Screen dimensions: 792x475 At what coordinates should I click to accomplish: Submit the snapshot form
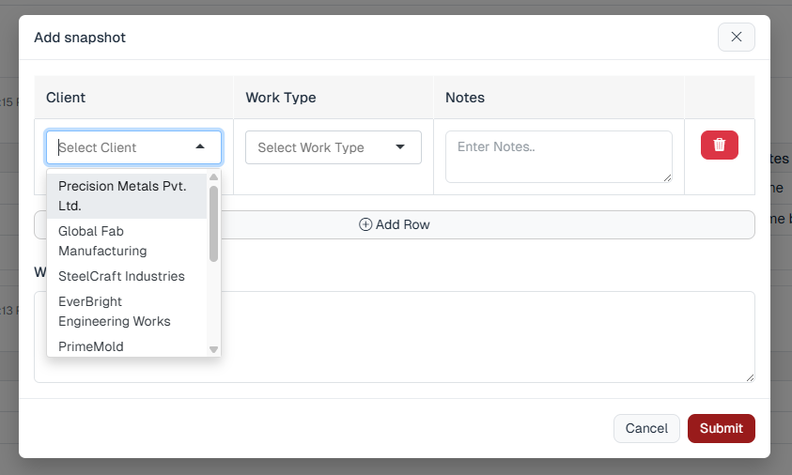pyautogui.click(x=721, y=428)
